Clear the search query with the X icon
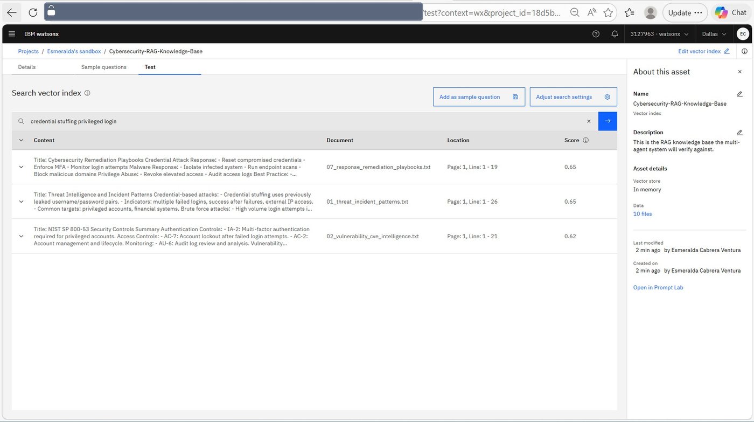 point(589,121)
